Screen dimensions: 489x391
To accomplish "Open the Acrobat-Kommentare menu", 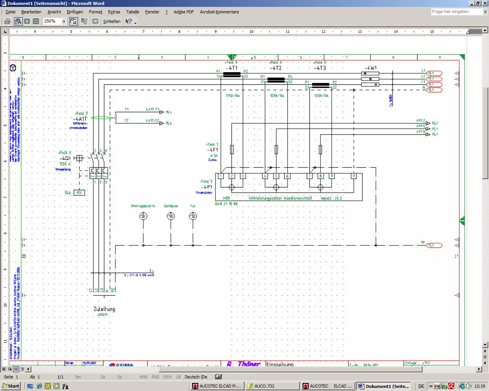I will click(219, 12).
